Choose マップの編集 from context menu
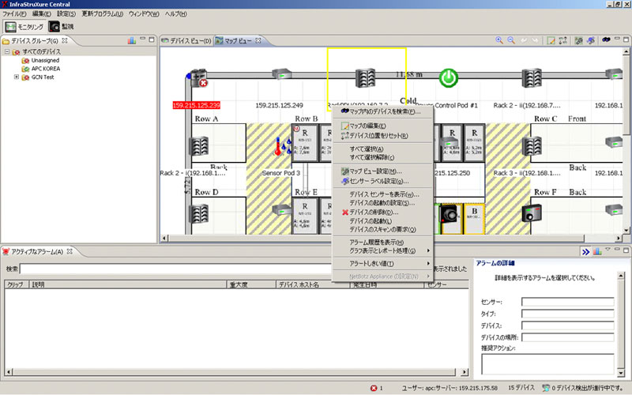The width and height of the screenshot is (632, 395). pyautogui.click(x=382, y=126)
